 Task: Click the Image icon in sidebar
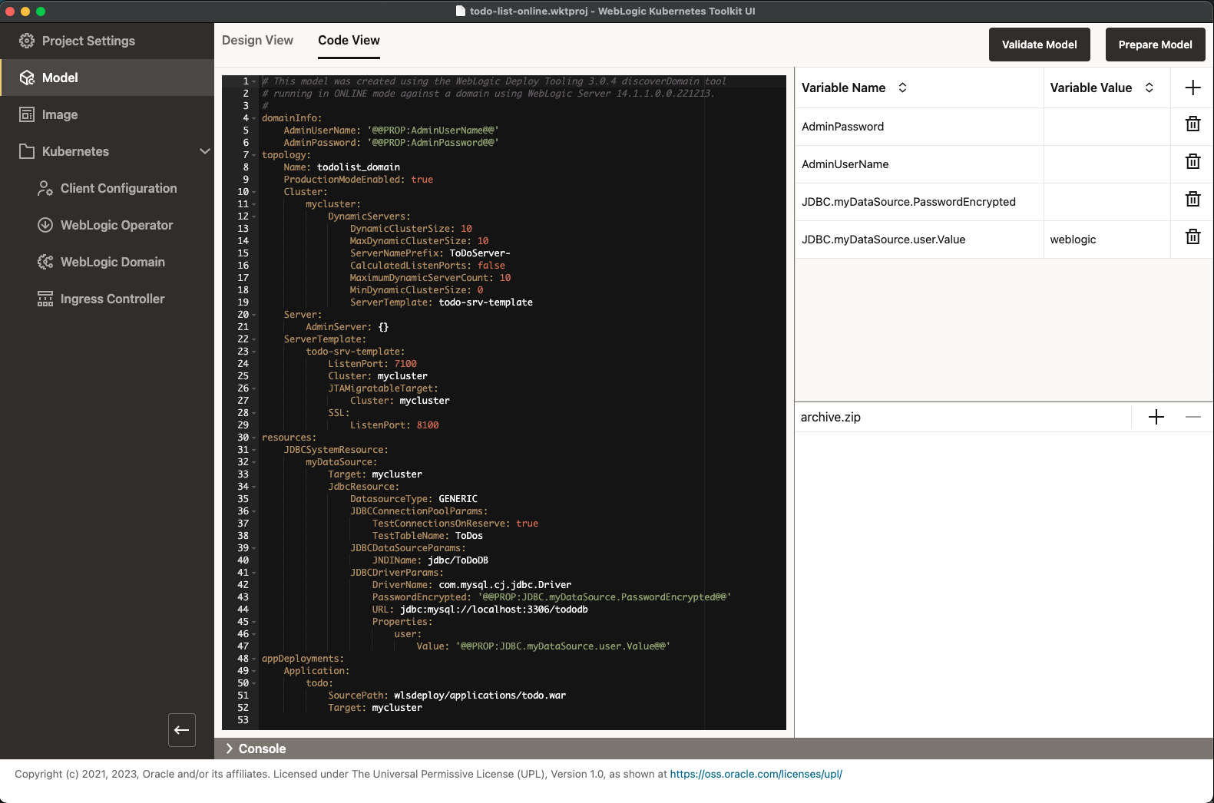pyautogui.click(x=27, y=114)
